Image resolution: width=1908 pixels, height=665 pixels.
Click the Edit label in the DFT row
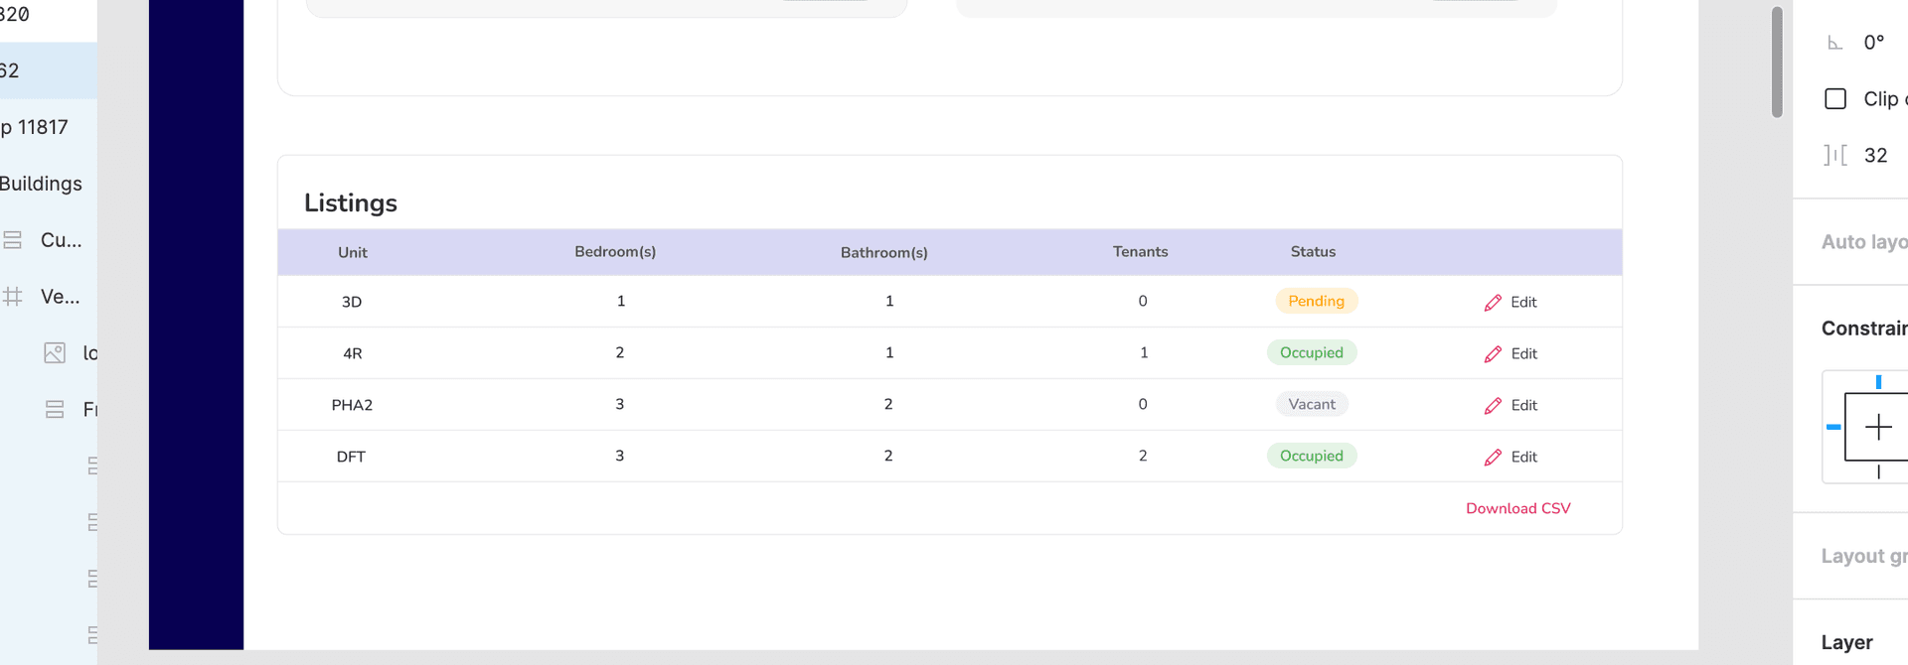click(x=1523, y=458)
